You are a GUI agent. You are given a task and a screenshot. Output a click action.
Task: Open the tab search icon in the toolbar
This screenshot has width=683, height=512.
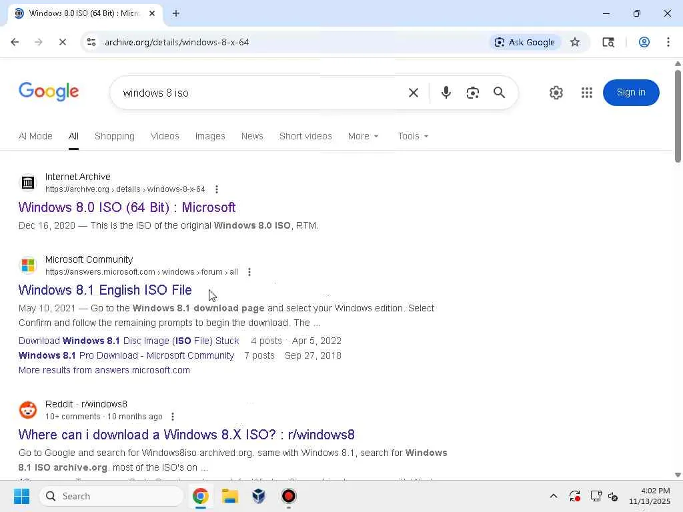(608, 42)
